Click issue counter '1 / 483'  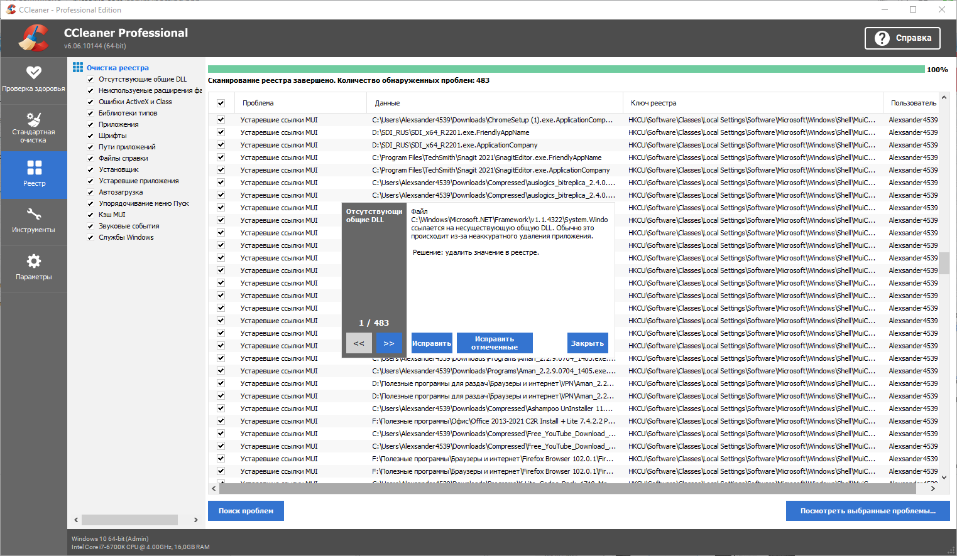pos(374,323)
